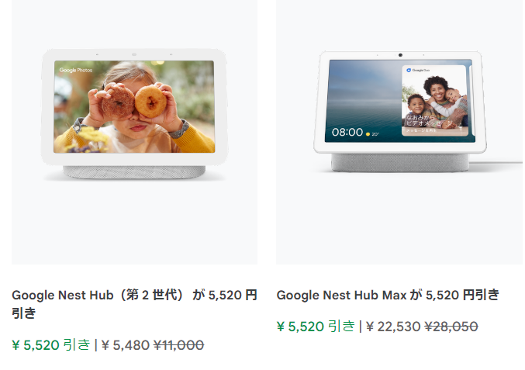
Task: Click the donut photo on Nest Hub screen
Action: 134,106
